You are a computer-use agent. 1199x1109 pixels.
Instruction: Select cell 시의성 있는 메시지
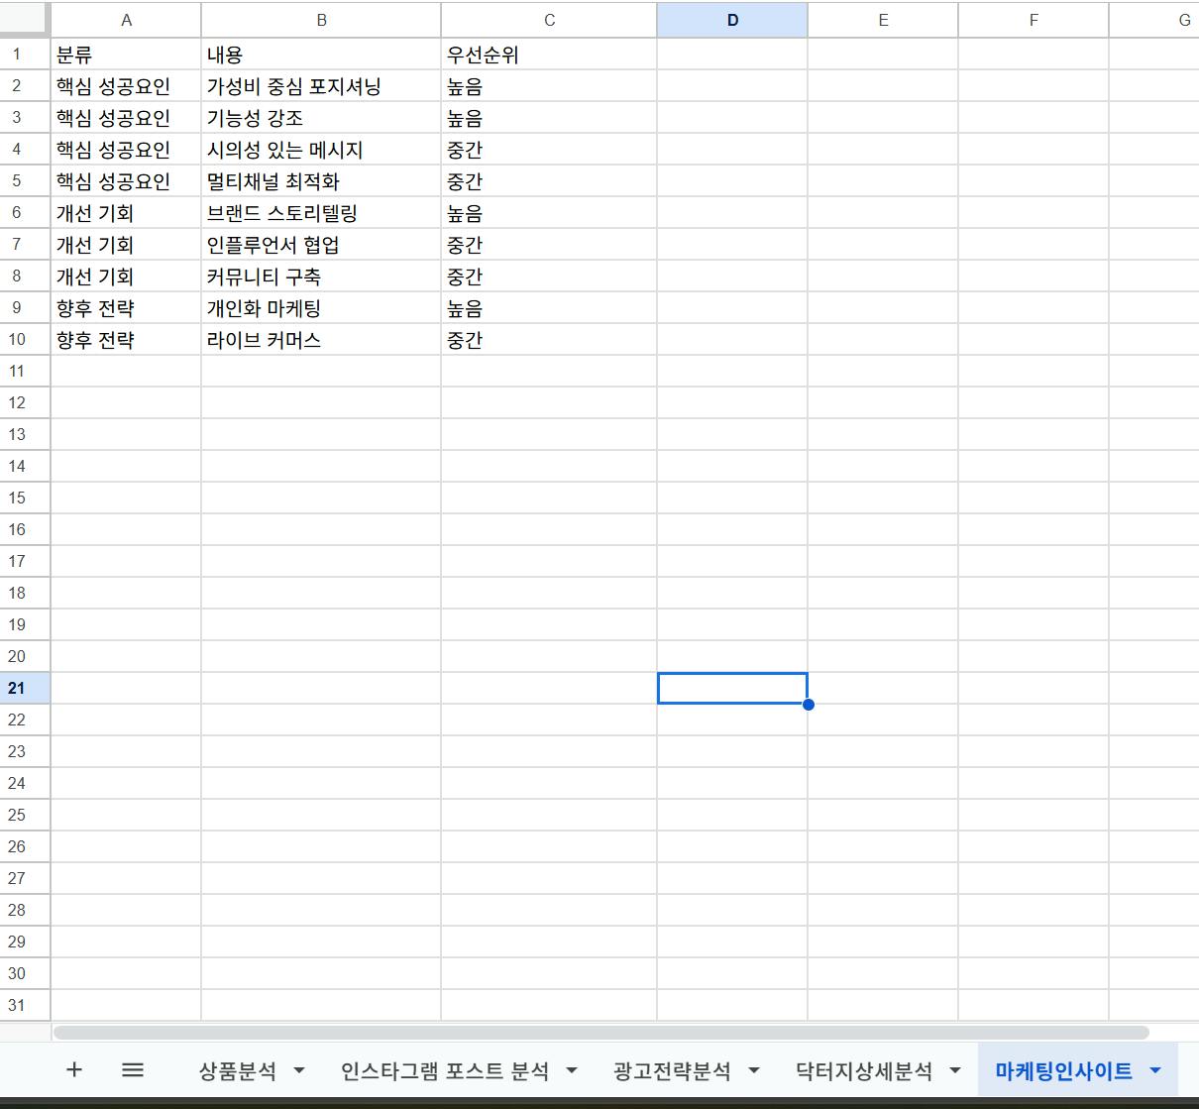321,150
